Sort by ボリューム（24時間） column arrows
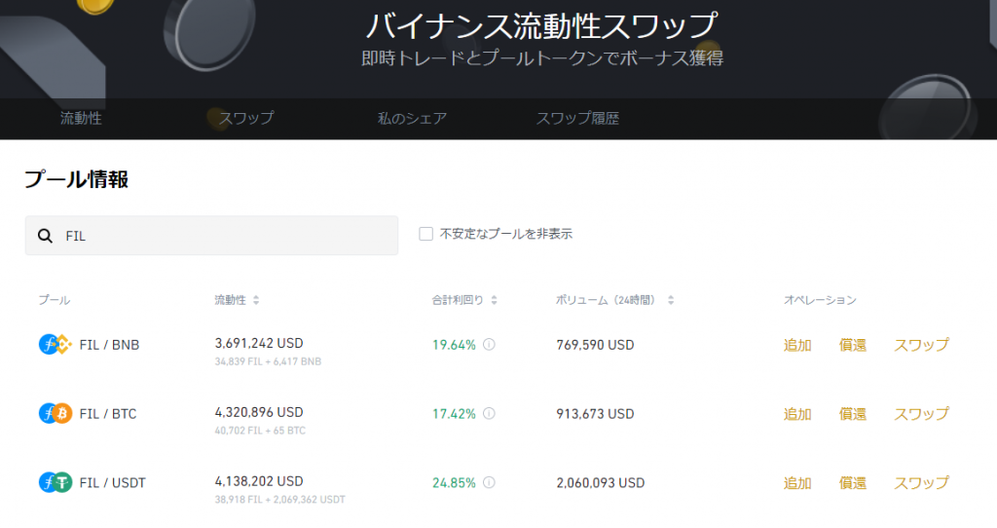Viewport: 997px width, 528px height. tap(670, 300)
